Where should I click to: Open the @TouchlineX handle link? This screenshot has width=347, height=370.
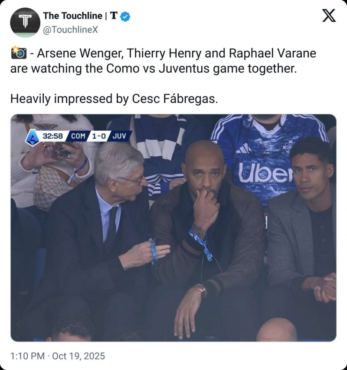pos(71,30)
